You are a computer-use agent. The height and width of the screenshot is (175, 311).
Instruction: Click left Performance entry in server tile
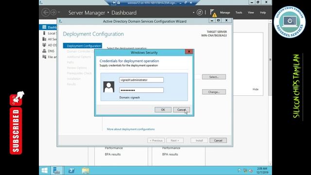point(114,148)
